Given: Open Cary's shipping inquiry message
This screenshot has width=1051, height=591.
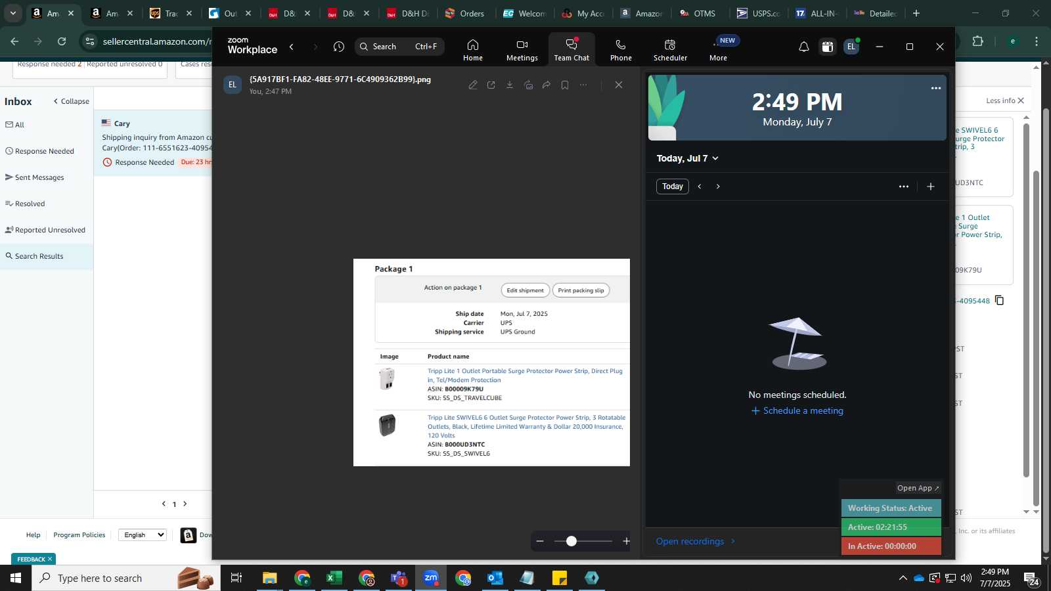Looking at the screenshot, I should [x=154, y=142].
